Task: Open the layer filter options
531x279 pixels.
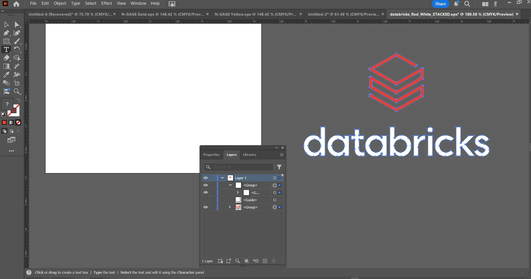Action: point(279,167)
